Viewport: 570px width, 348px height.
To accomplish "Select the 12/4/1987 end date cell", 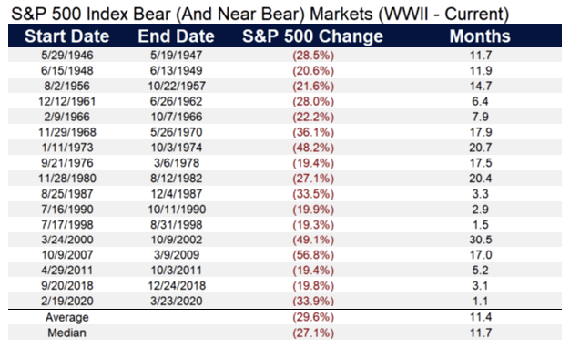I will 177,194.
